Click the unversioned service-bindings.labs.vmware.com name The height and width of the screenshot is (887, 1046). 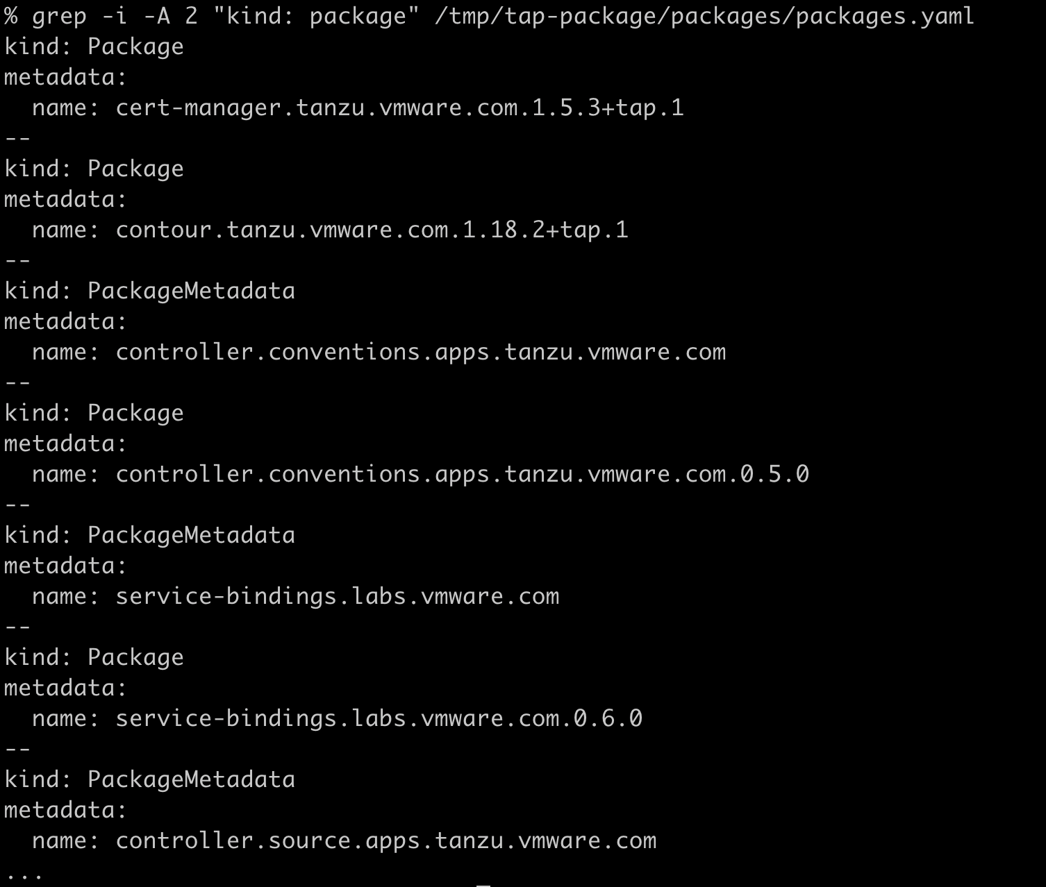click(x=337, y=596)
